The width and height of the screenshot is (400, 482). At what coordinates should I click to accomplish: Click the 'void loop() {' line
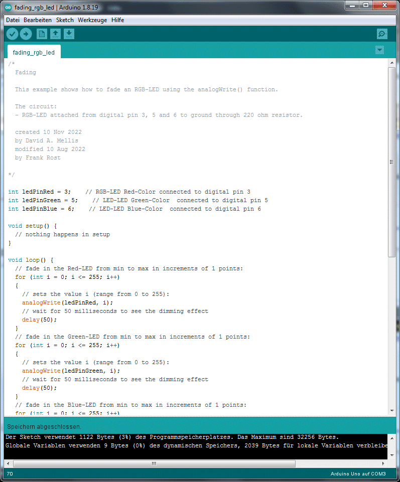(31, 260)
